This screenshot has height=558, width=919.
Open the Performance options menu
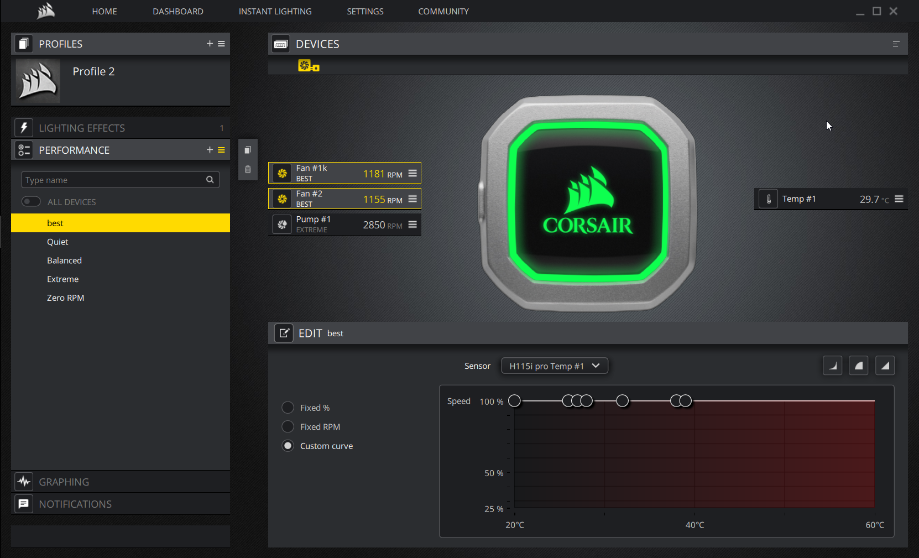point(221,150)
